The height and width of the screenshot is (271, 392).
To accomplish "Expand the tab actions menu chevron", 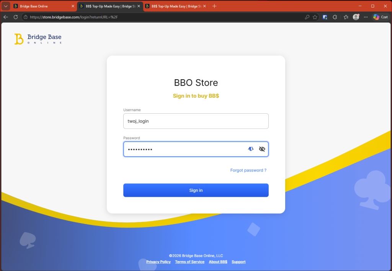I will pyautogui.click(x=6, y=6).
